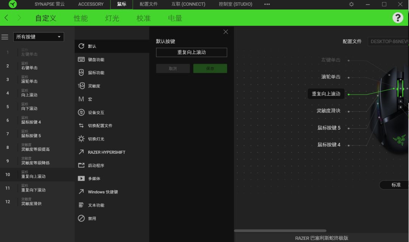
Task: Select row 12 灵敏度滑块 in list
Action: click(x=37, y=201)
